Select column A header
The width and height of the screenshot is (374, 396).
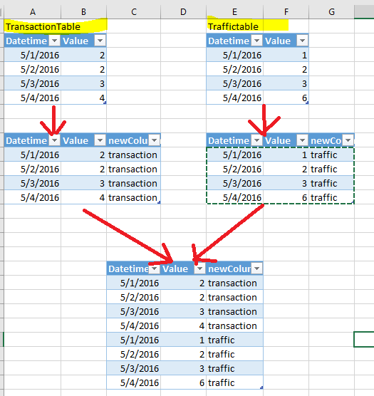33,12
